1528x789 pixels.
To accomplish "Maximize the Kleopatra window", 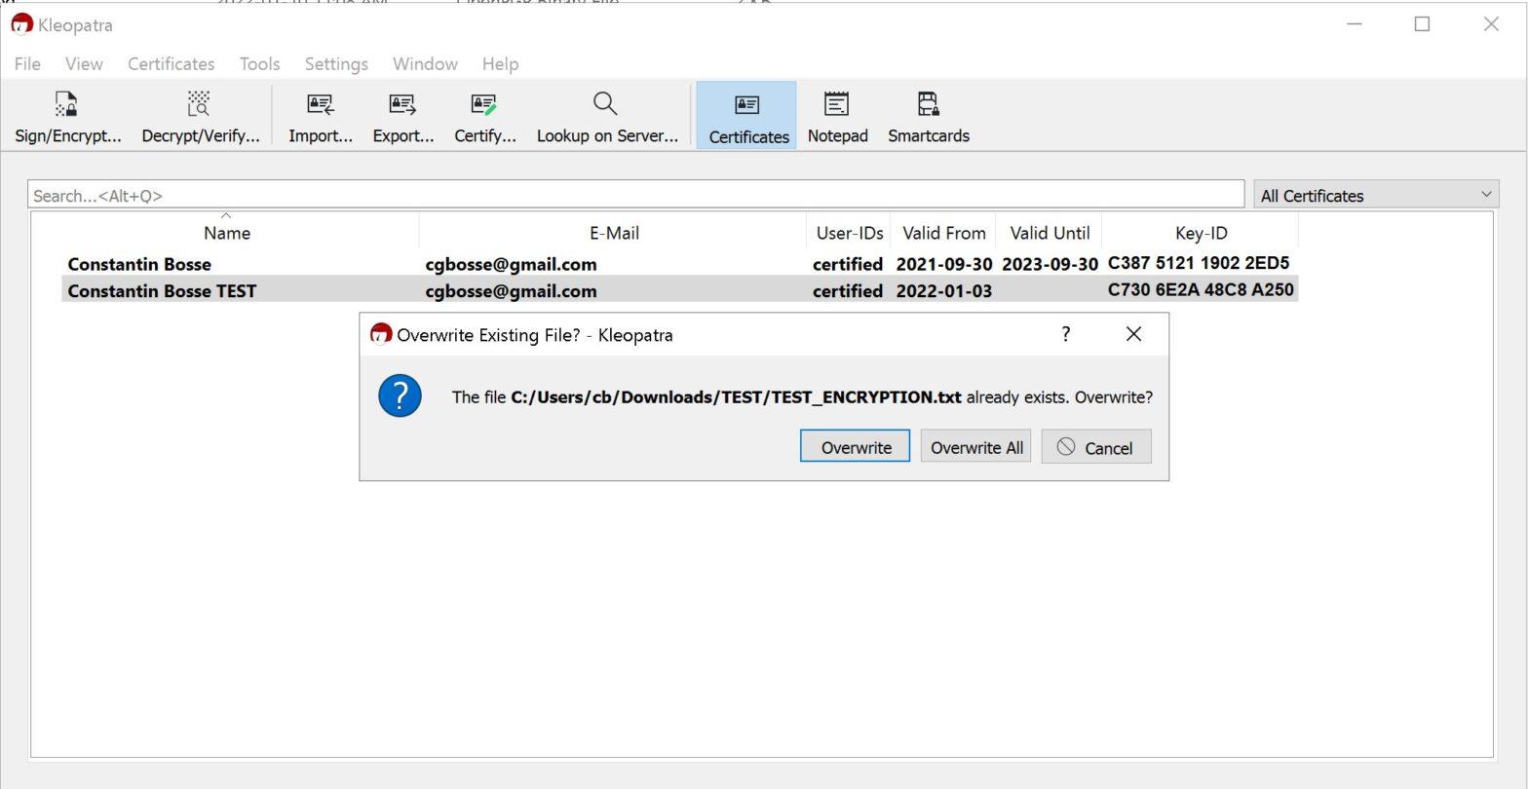I will [x=1422, y=24].
